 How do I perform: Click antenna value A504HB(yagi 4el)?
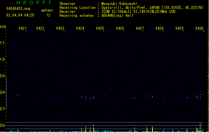click(x=117, y=16)
